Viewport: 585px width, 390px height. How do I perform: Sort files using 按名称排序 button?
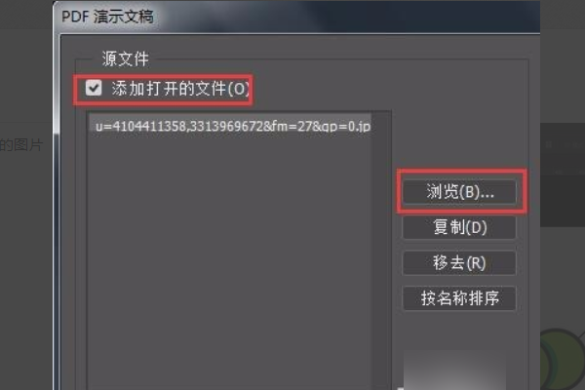pos(459,298)
